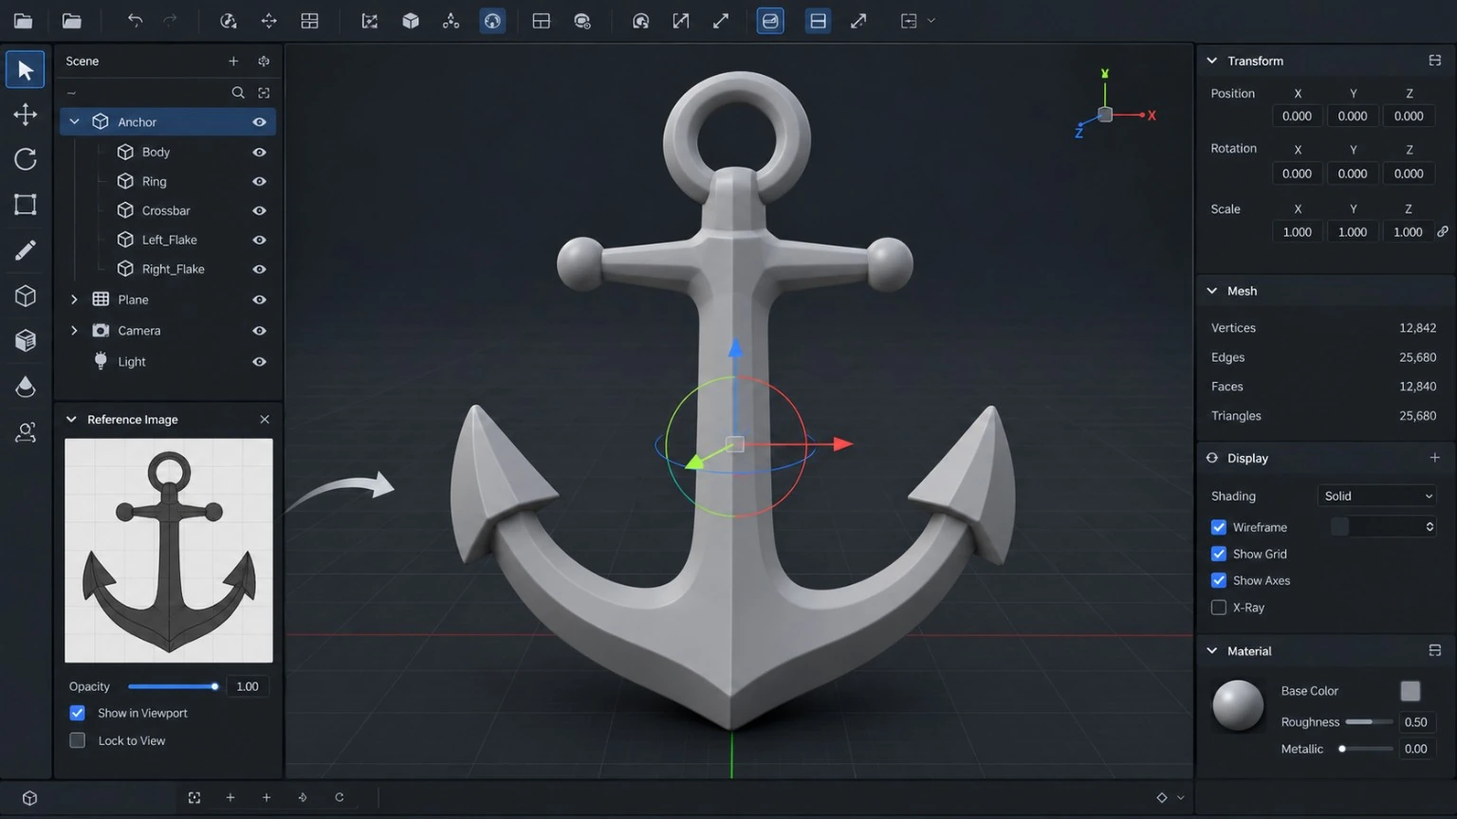Viewport: 1457px width, 819px height.
Task: Click the Transform panel options icon
Action: point(1435,61)
